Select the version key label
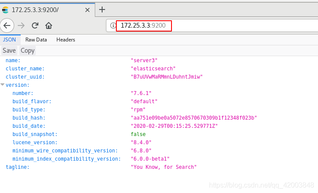 17,85
